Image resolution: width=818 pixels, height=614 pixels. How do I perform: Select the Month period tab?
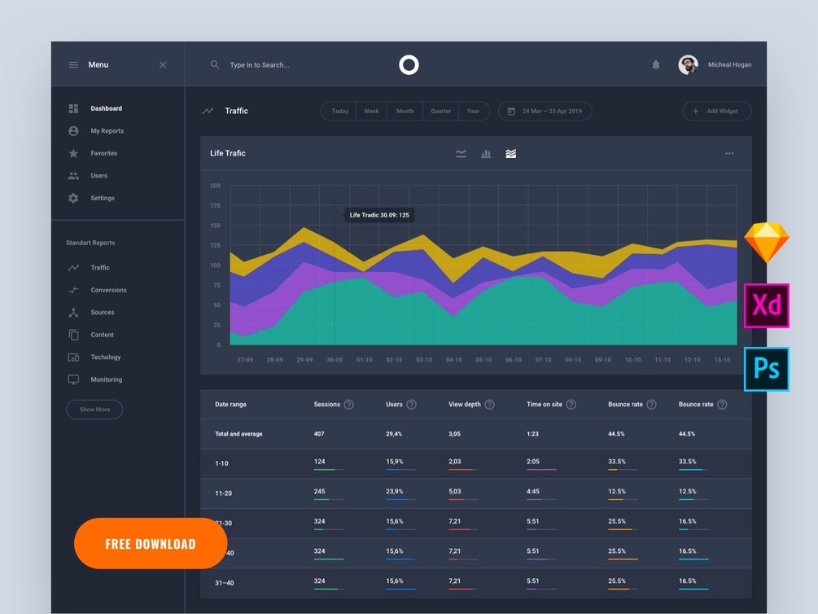tap(405, 112)
